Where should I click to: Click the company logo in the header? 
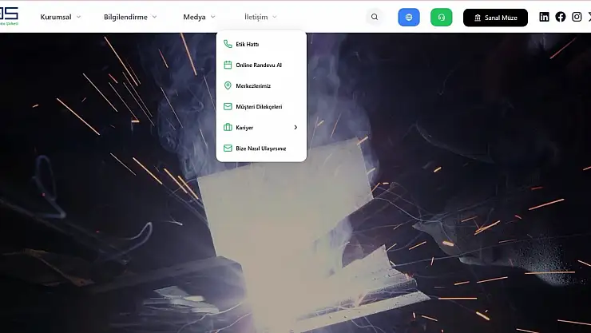(x=9, y=16)
